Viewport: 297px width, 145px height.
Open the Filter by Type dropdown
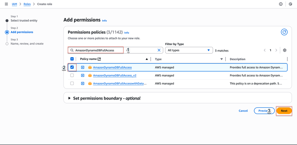pyautogui.click(x=189, y=50)
